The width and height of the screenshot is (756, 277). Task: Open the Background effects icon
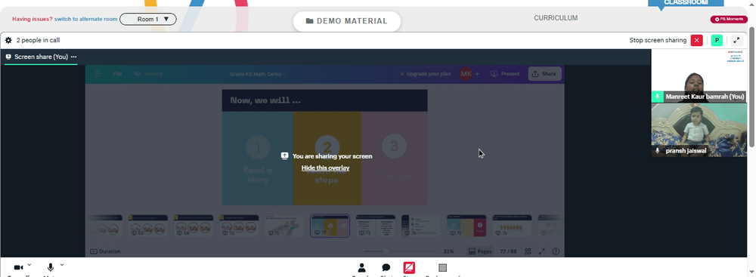click(x=442, y=268)
